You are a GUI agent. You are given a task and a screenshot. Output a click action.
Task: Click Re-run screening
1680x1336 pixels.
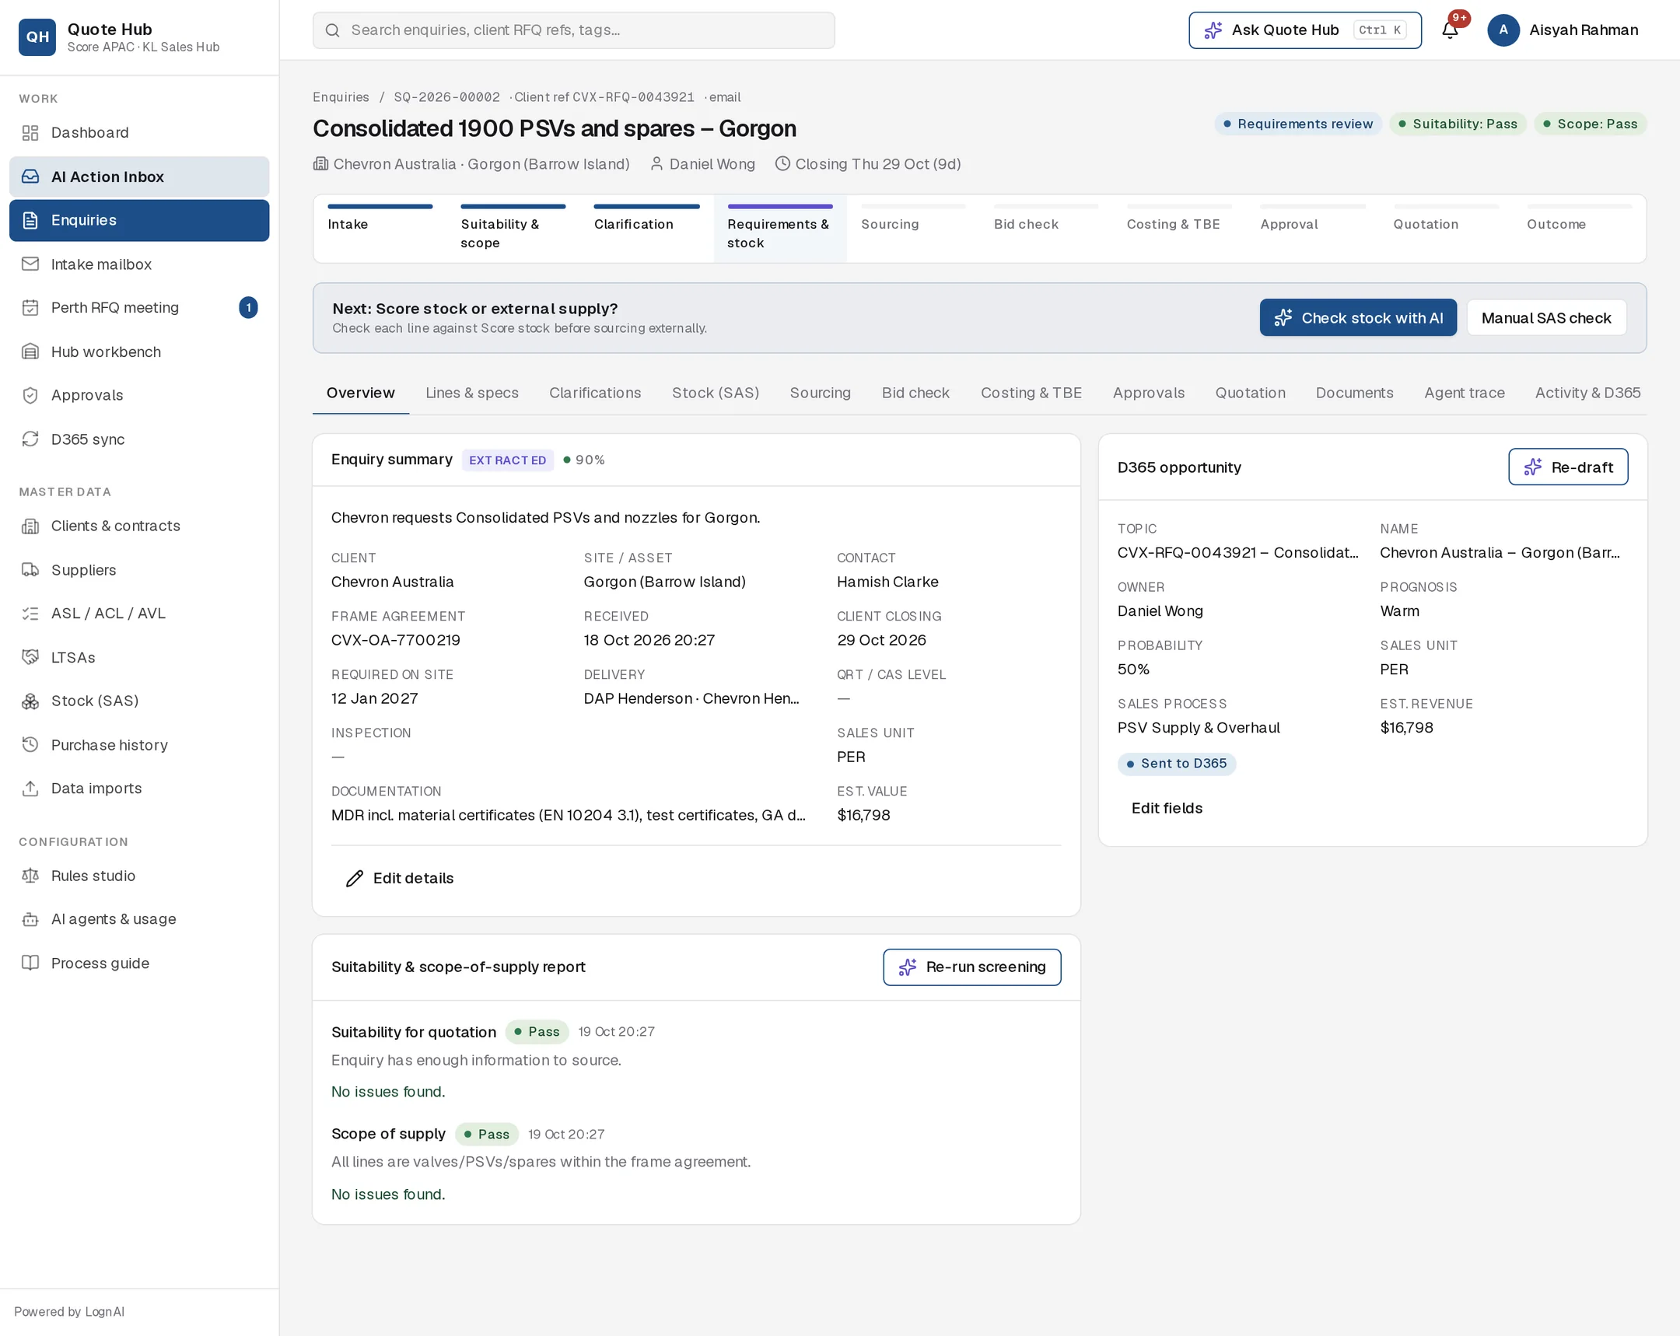(971, 967)
